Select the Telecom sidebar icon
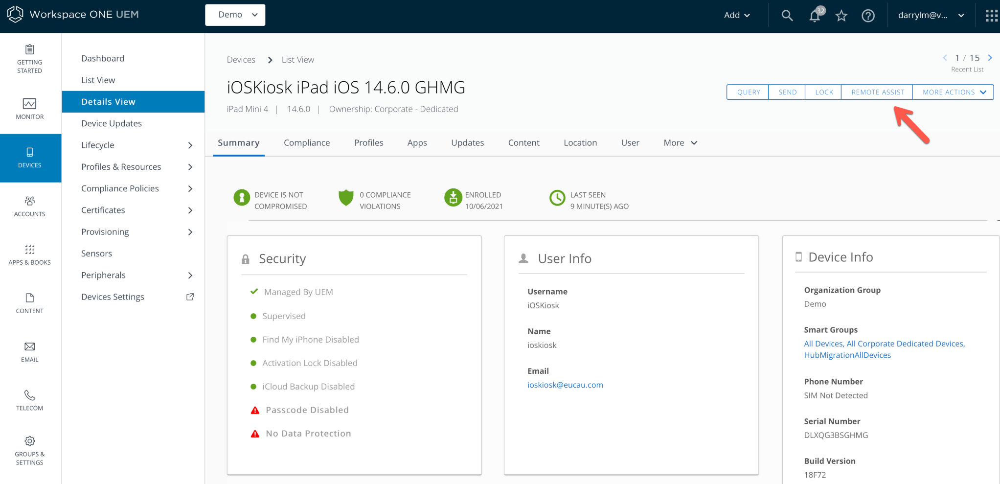 pos(29,400)
